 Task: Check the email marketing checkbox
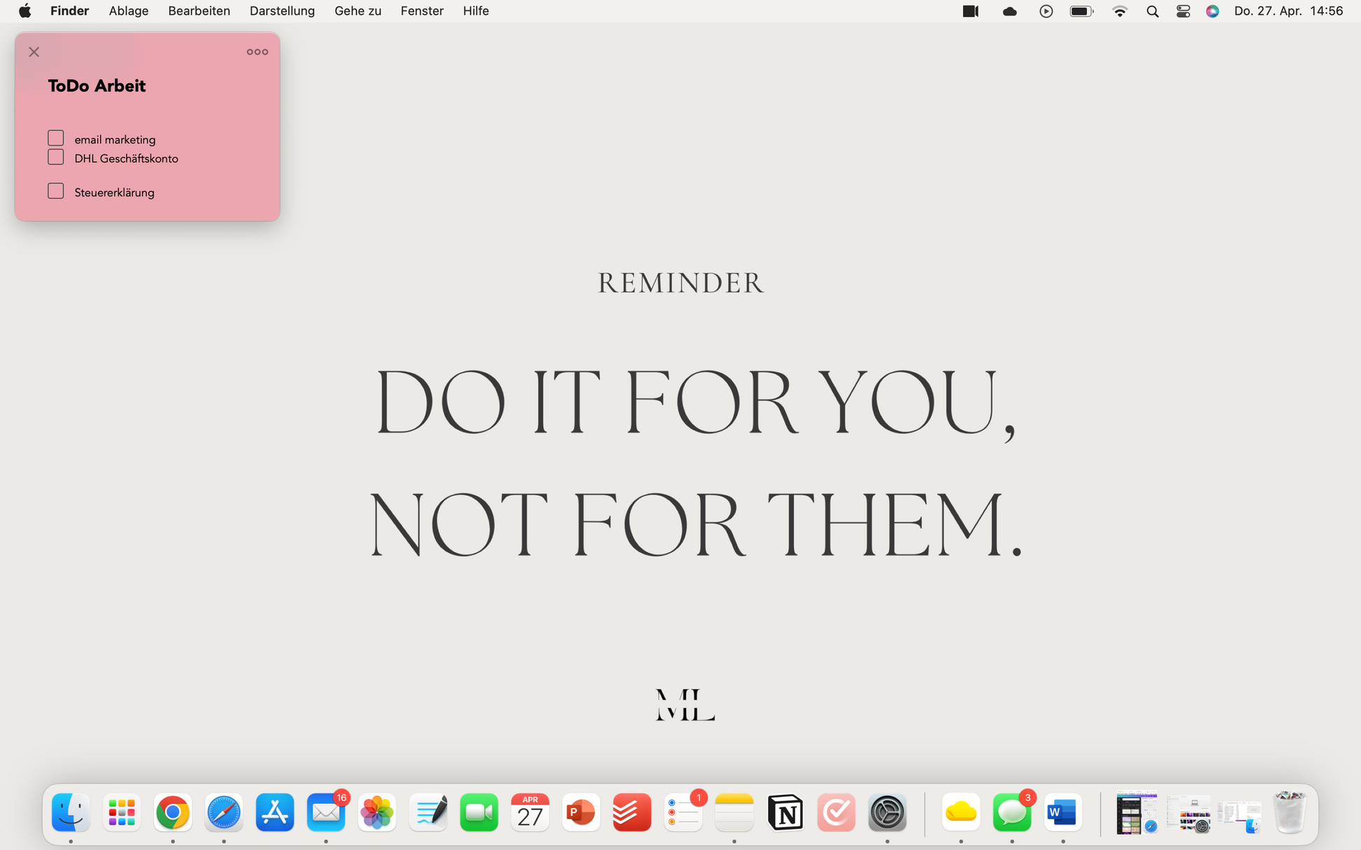coord(56,138)
